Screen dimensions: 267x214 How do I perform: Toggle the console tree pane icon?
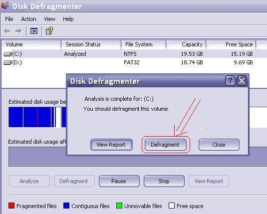tap(34, 31)
